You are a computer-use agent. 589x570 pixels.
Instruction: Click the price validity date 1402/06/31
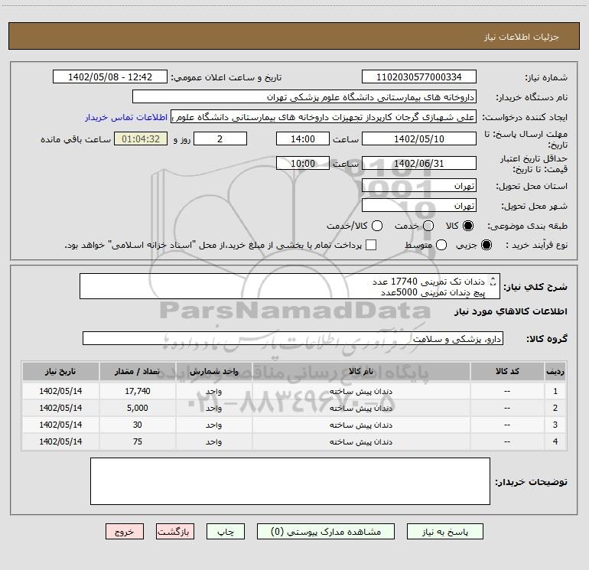click(x=419, y=164)
